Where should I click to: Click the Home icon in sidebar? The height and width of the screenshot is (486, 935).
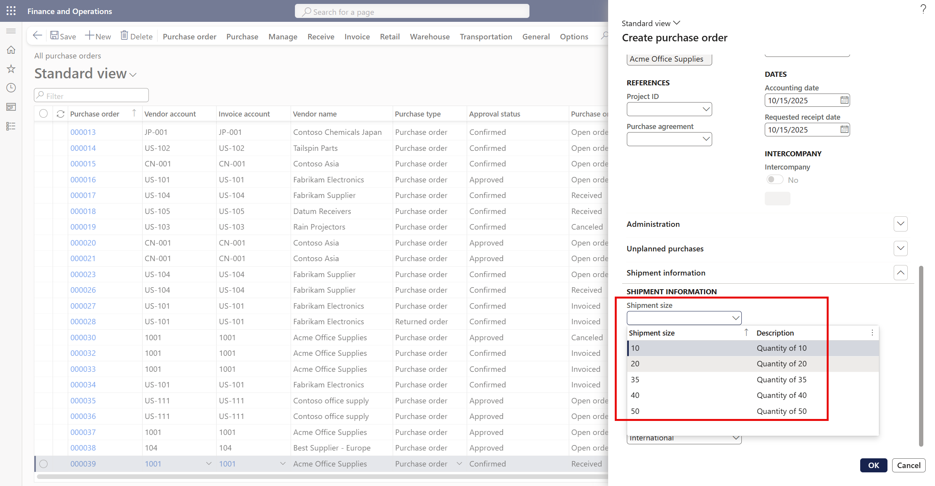(x=11, y=50)
